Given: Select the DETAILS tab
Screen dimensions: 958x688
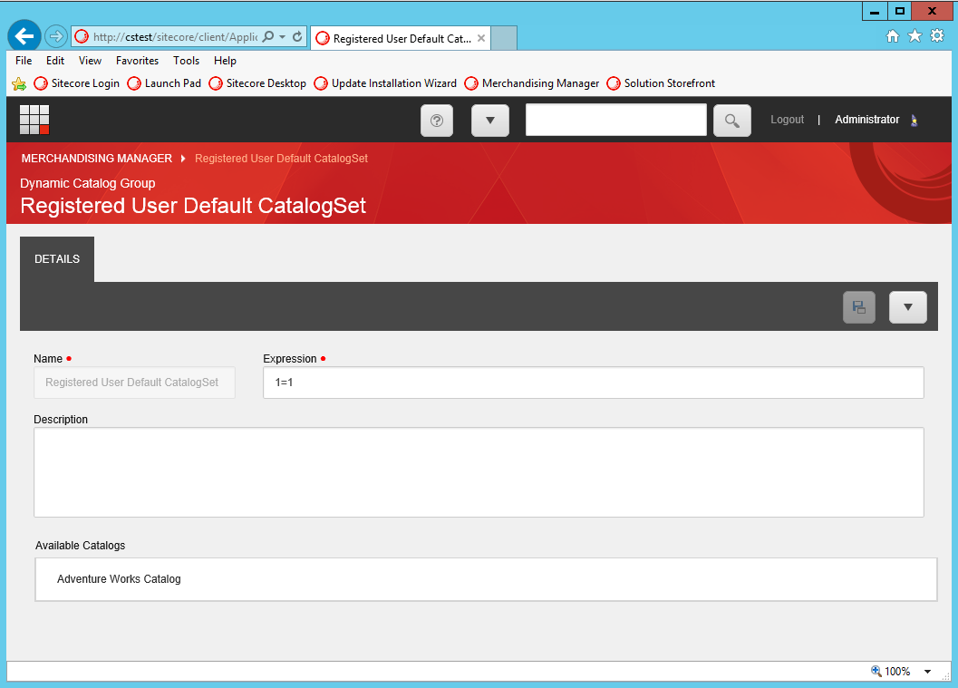Looking at the screenshot, I should point(57,259).
